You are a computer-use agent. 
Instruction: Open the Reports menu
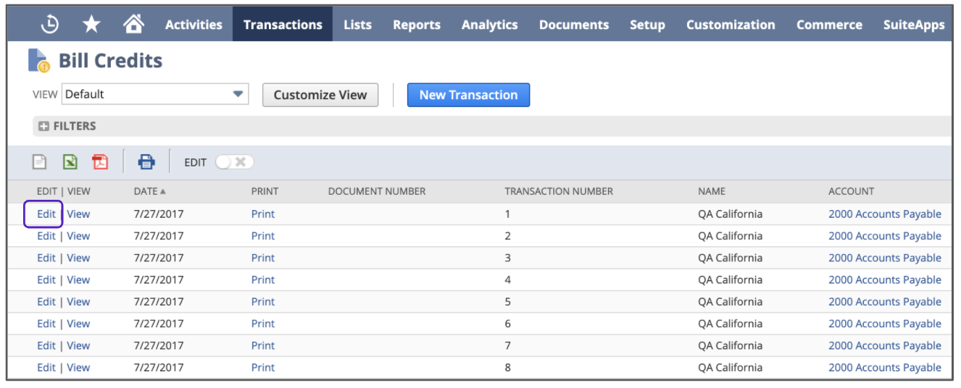tap(417, 25)
